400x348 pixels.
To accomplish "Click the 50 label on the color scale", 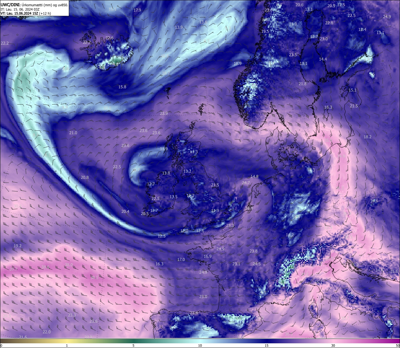I will [x=397, y=346].
